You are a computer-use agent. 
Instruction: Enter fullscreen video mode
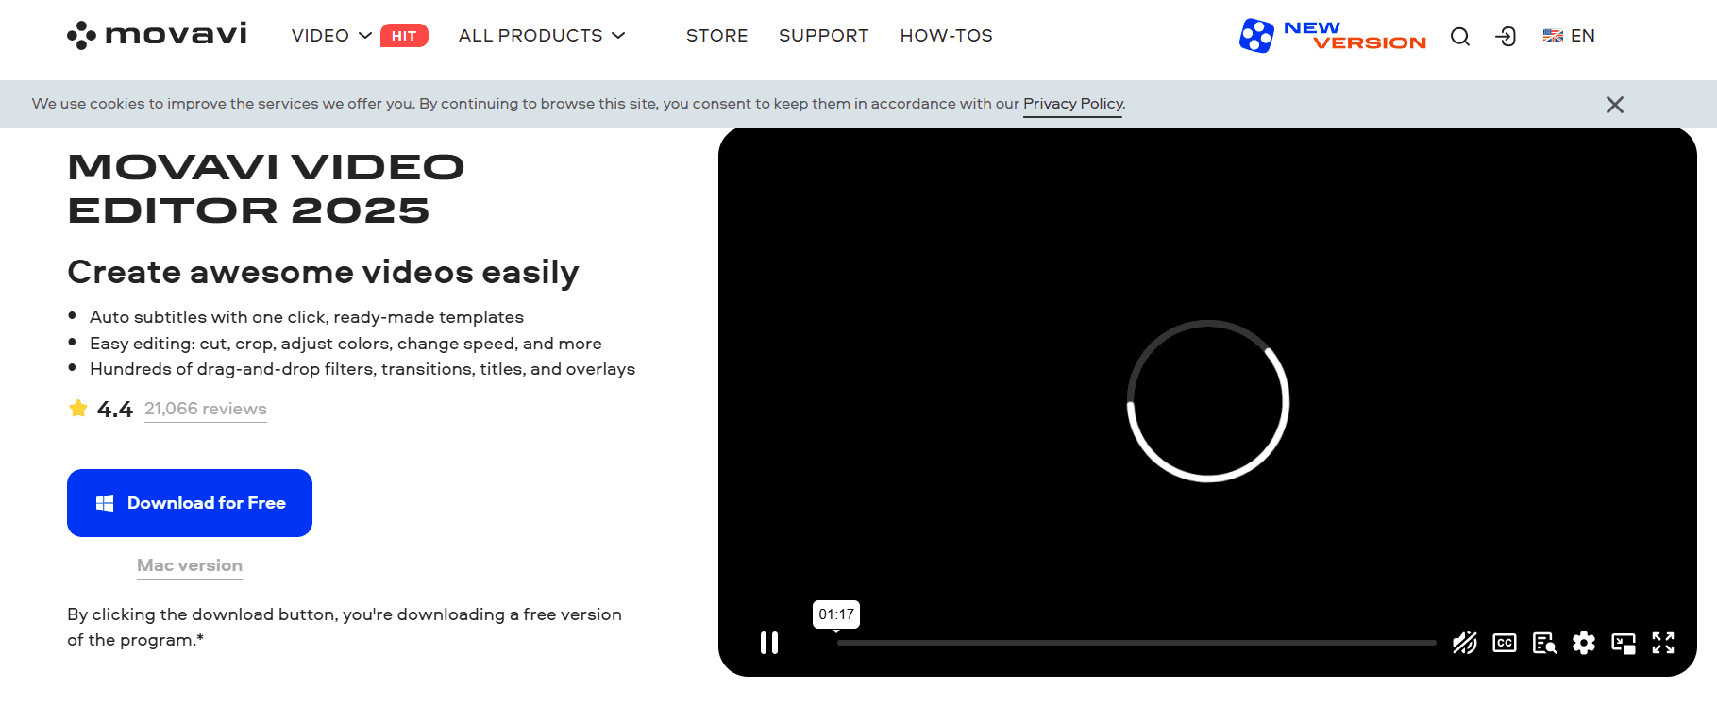(1663, 643)
